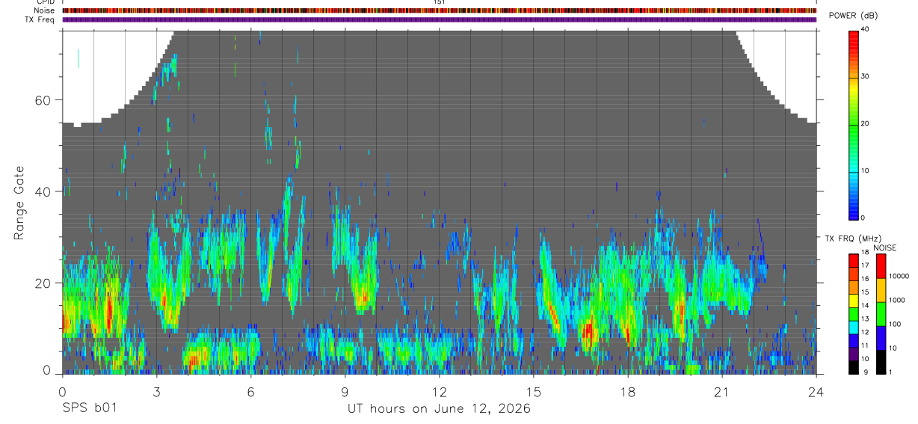Click the range gate 20 axis label
918x424 pixels.
[x=43, y=283]
